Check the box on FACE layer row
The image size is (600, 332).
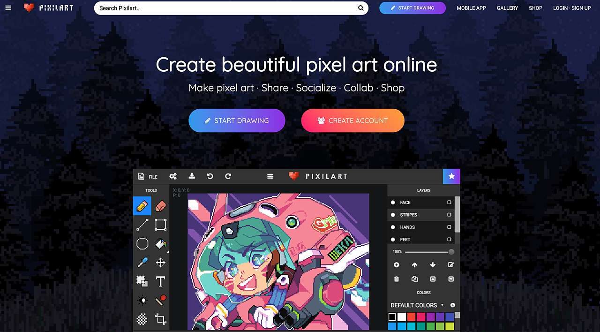[449, 203]
